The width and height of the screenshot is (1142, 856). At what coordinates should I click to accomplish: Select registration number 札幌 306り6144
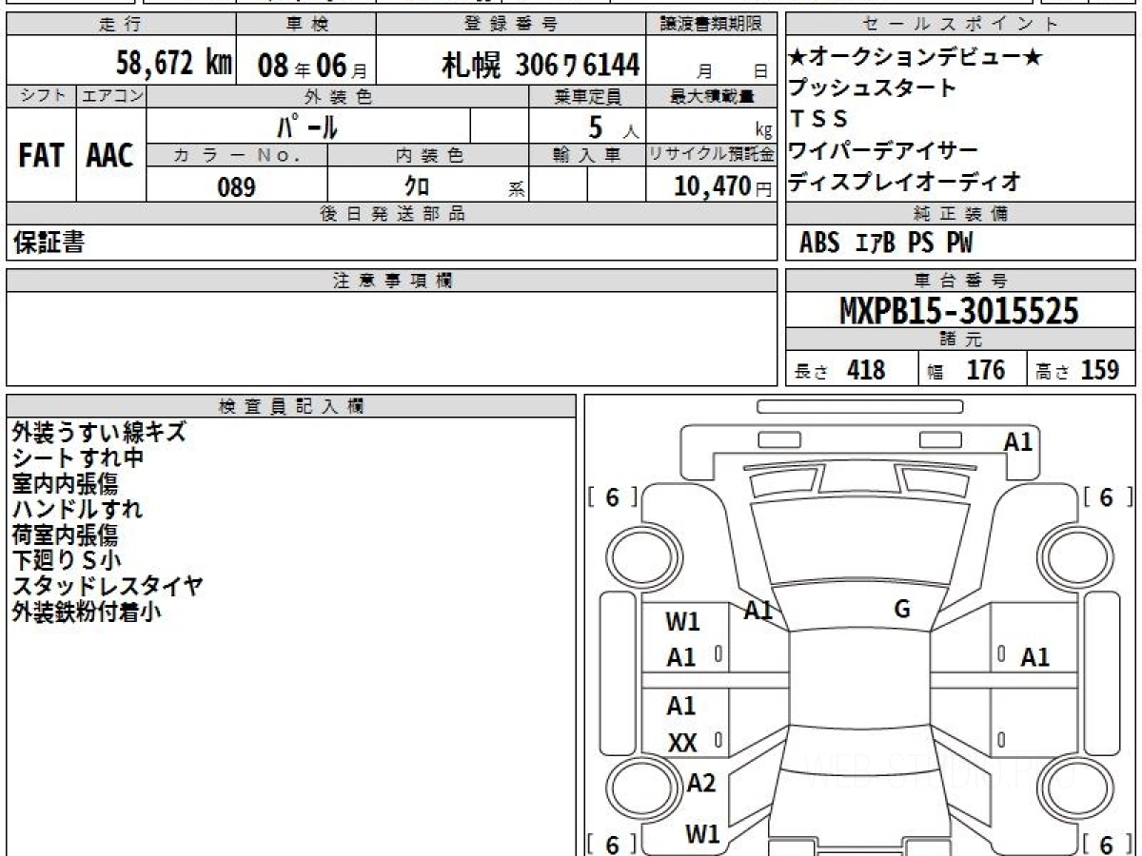pyautogui.click(x=540, y=65)
